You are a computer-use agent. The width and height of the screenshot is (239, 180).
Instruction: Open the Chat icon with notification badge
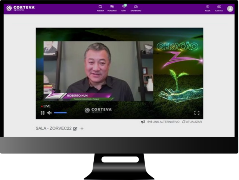(124, 8)
